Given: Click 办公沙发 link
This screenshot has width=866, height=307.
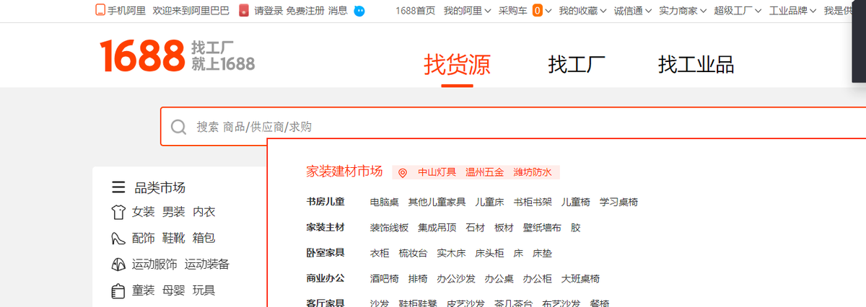Looking at the screenshot, I should pos(456,279).
